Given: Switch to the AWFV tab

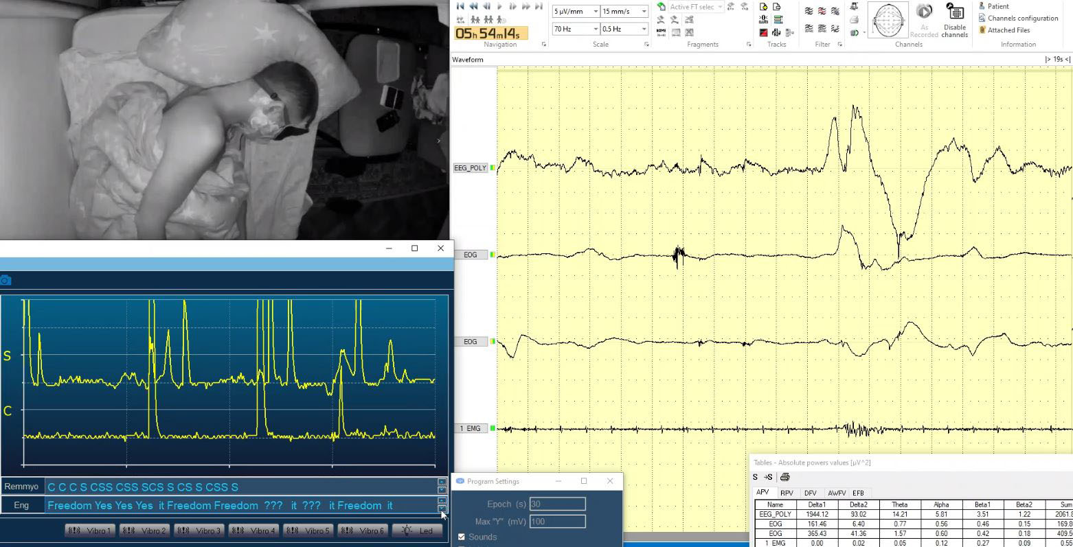Looking at the screenshot, I should [x=836, y=493].
